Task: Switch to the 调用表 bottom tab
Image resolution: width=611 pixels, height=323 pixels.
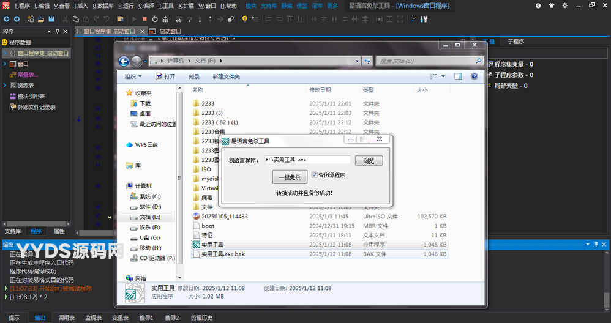Action: coord(66,317)
